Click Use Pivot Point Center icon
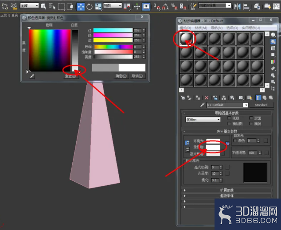281x230 pixels. coord(127,7)
